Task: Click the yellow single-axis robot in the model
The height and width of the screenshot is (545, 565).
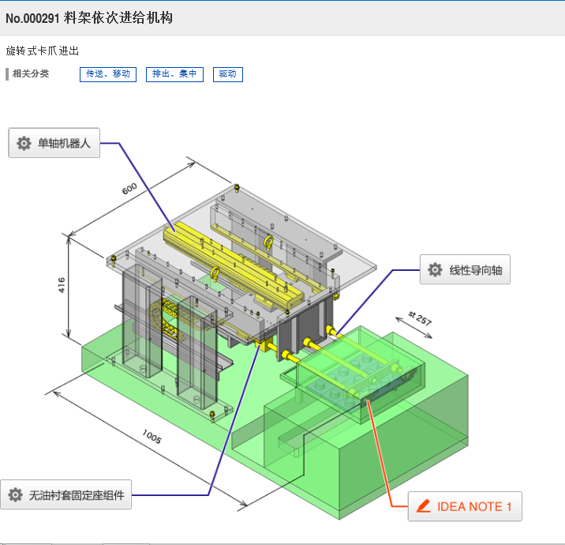Action: tap(234, 265)
